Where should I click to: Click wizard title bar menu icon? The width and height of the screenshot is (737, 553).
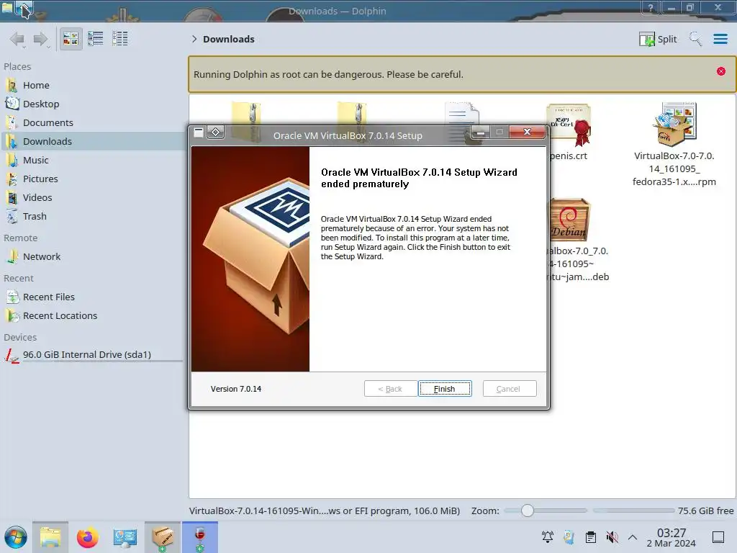pos(199,132)
